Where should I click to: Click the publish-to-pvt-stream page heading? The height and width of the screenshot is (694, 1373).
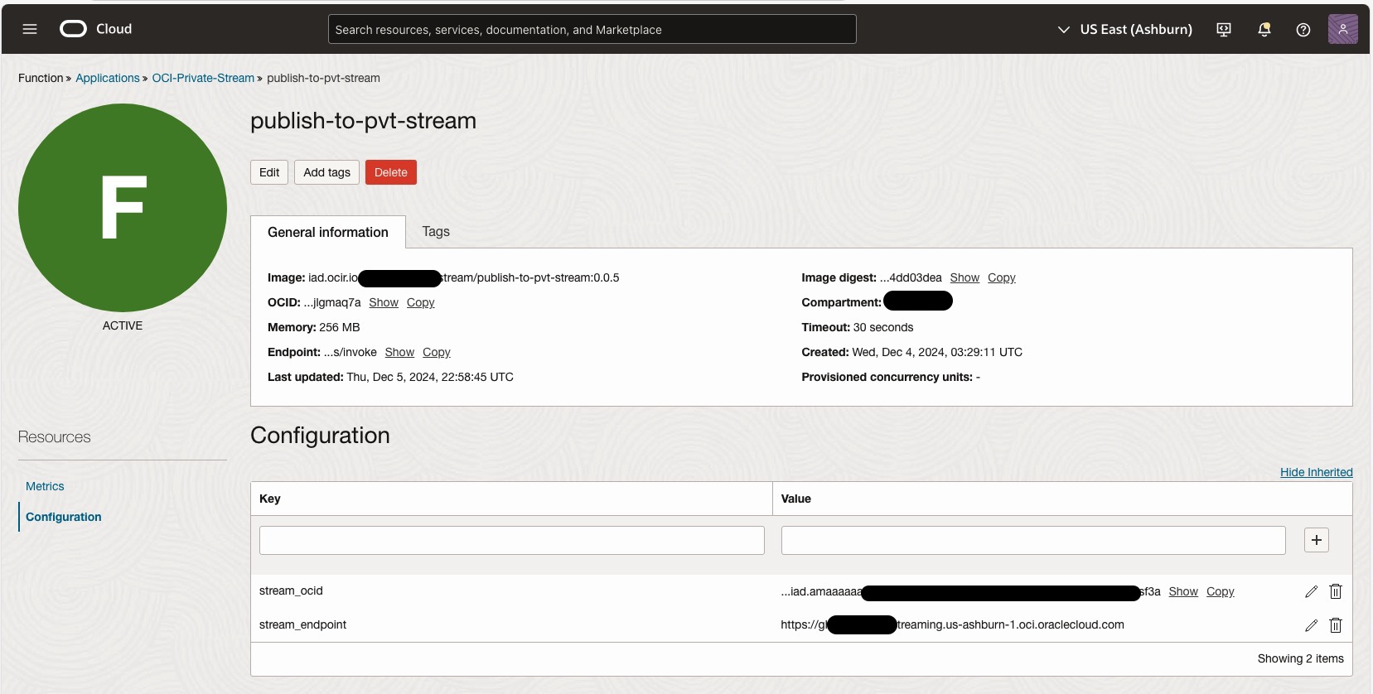[363, 121]
